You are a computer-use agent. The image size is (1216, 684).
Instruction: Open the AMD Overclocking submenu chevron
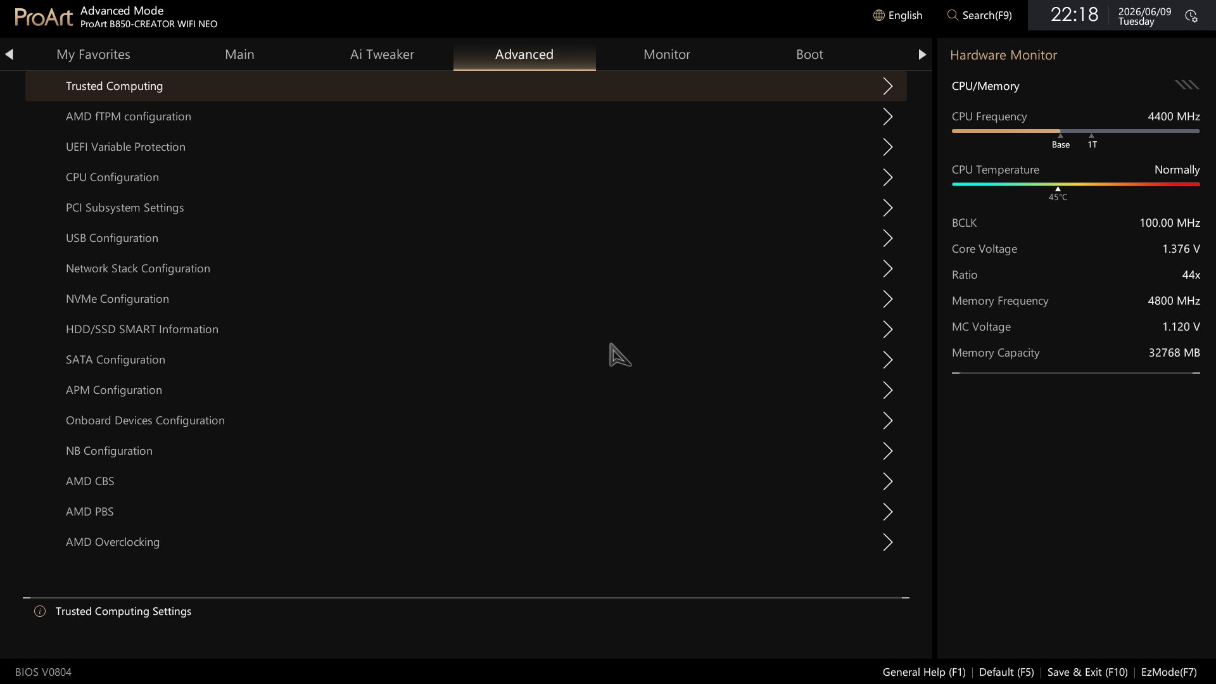888,542
